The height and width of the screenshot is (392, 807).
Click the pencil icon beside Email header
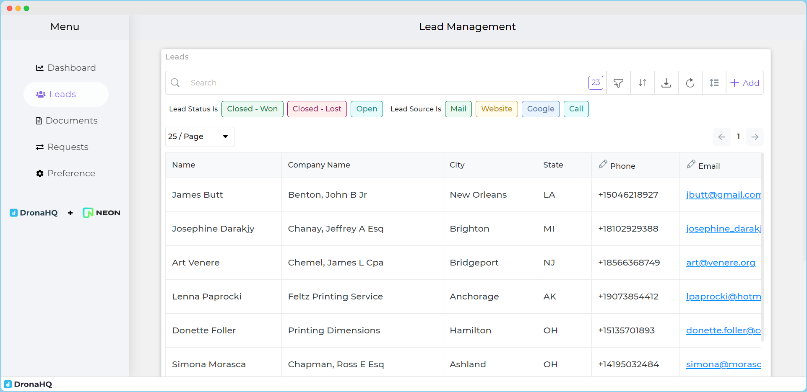point(691,164)
